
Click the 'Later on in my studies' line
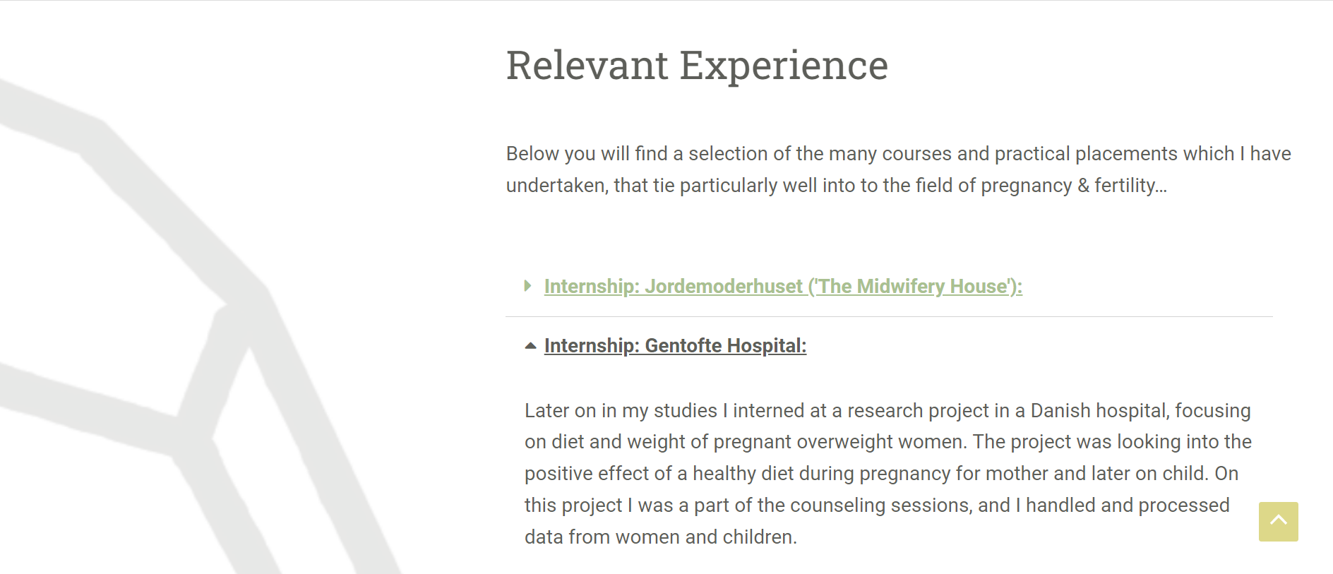tap(887, 411)
